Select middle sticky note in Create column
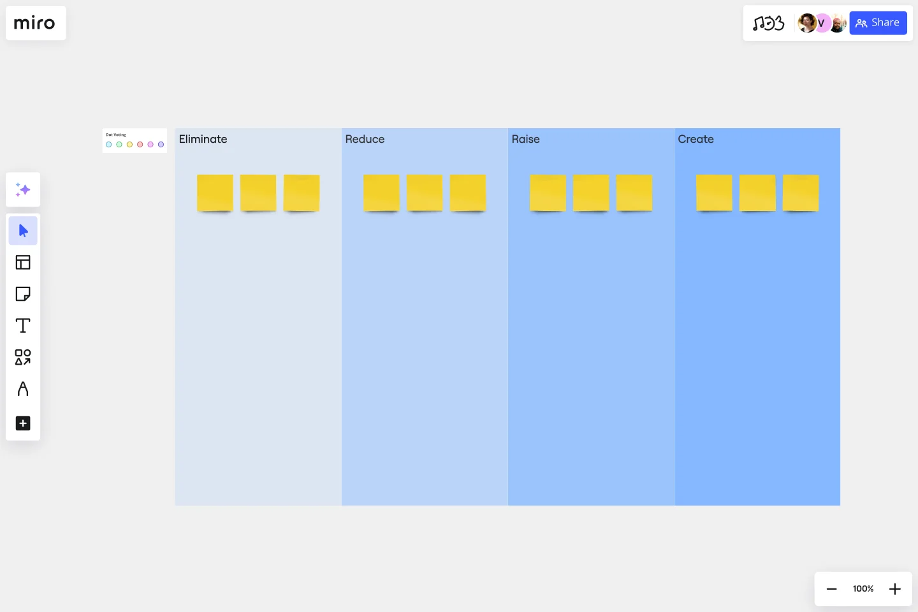918x612 pixels. tap(757, 193)
